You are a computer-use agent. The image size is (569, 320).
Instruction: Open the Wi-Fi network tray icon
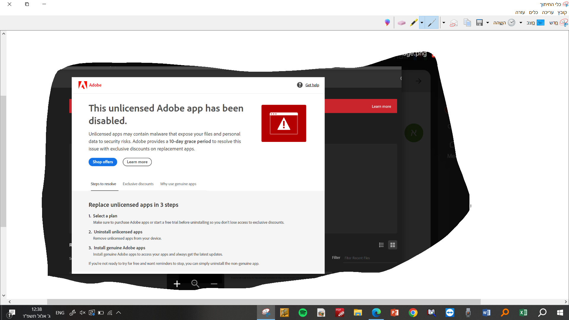(x=110, y=313)
